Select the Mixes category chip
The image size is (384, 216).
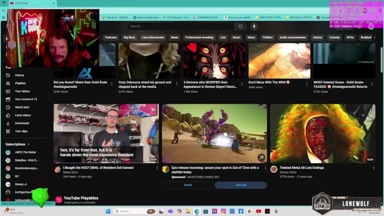(x=251, y=37)
